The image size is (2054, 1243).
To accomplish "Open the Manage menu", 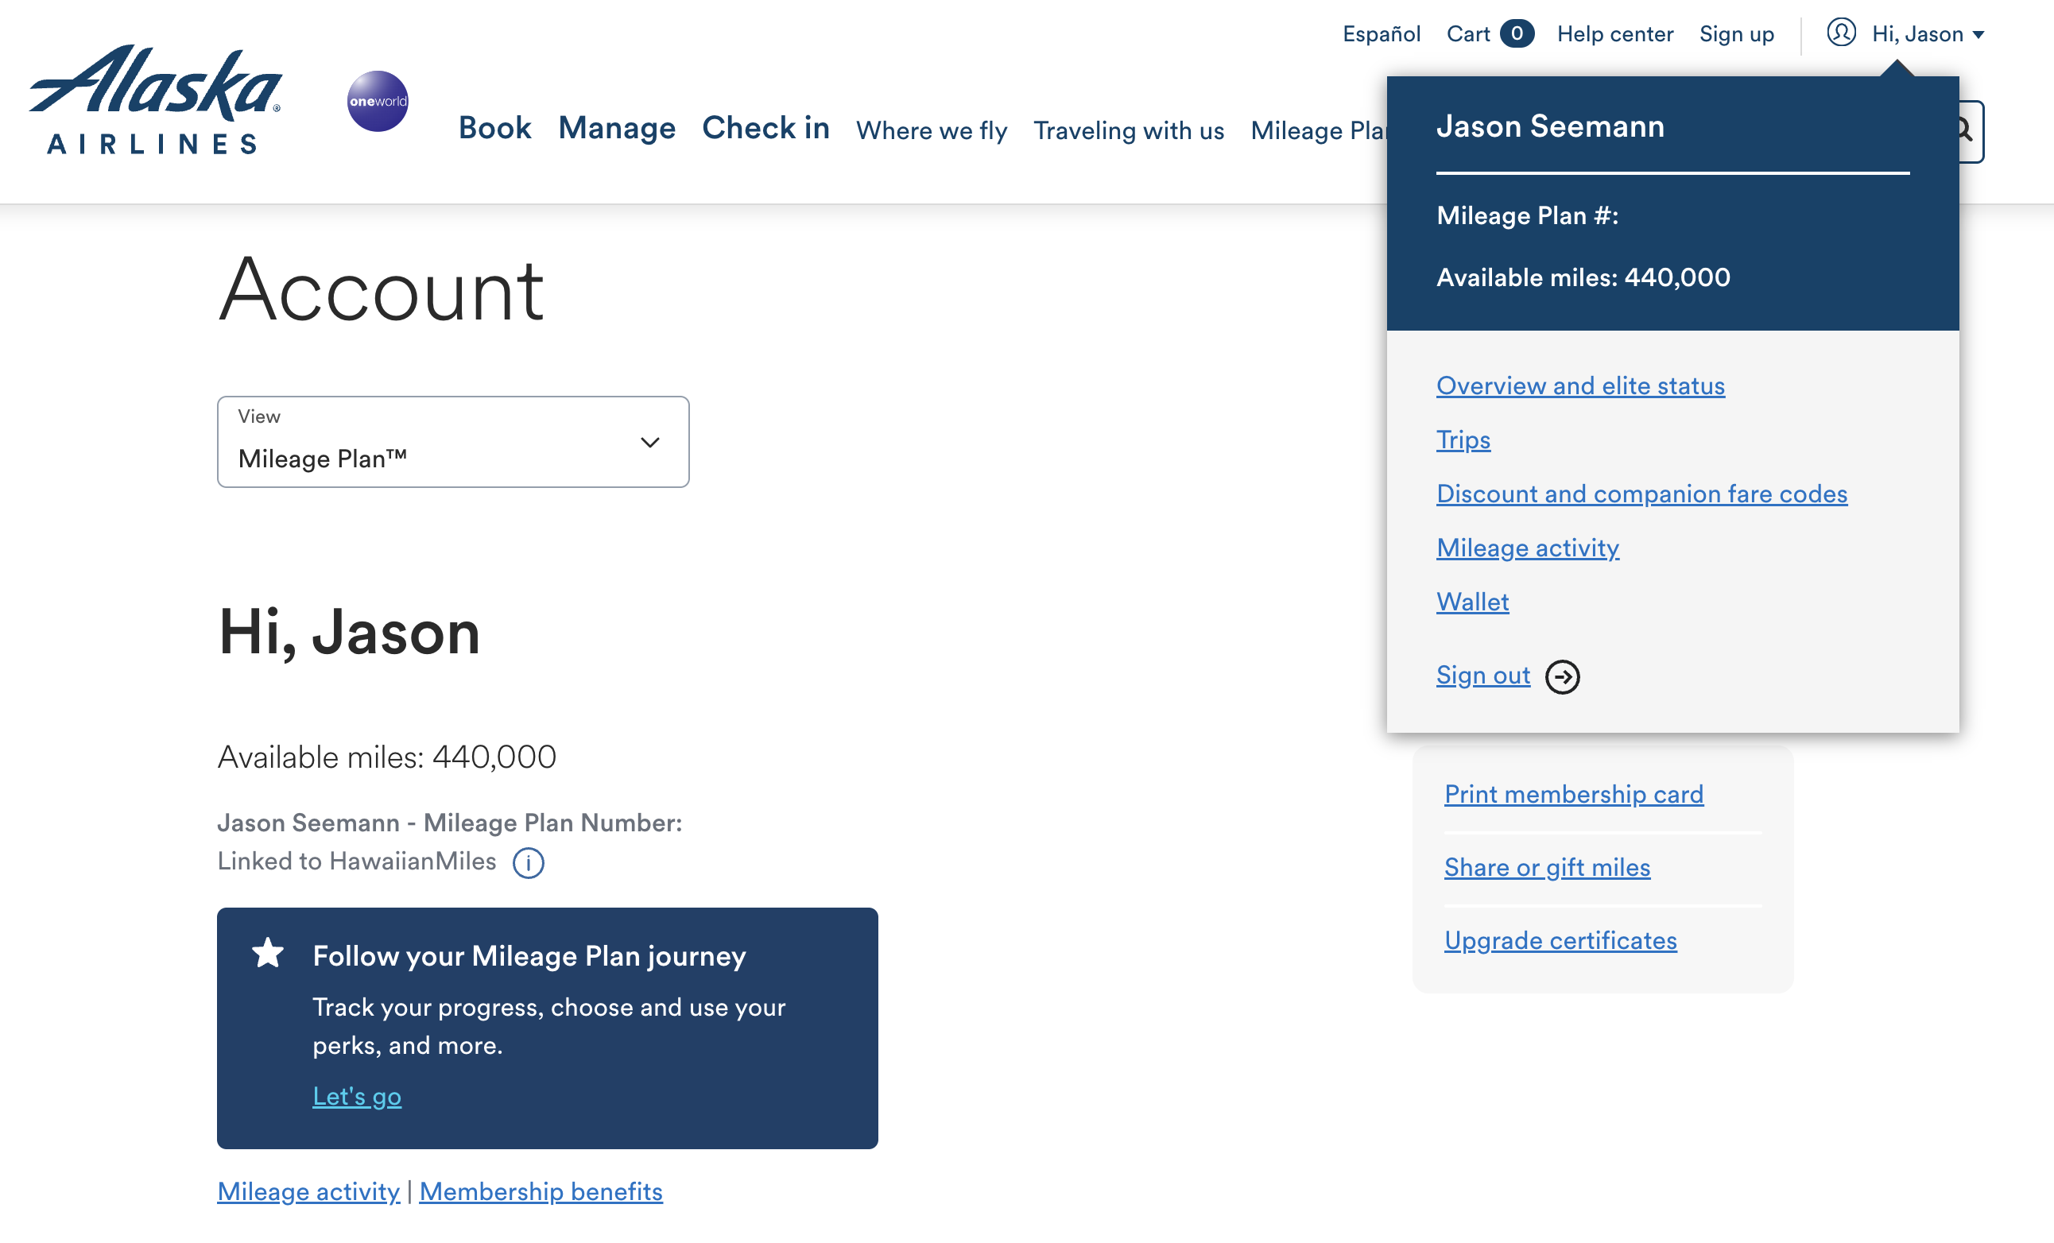I will 617,129.
